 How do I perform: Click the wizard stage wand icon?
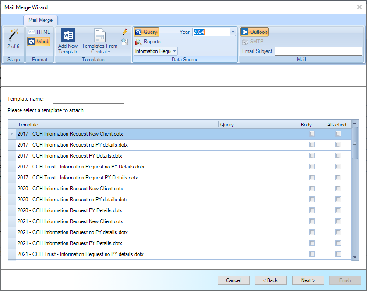click(14, 34)
